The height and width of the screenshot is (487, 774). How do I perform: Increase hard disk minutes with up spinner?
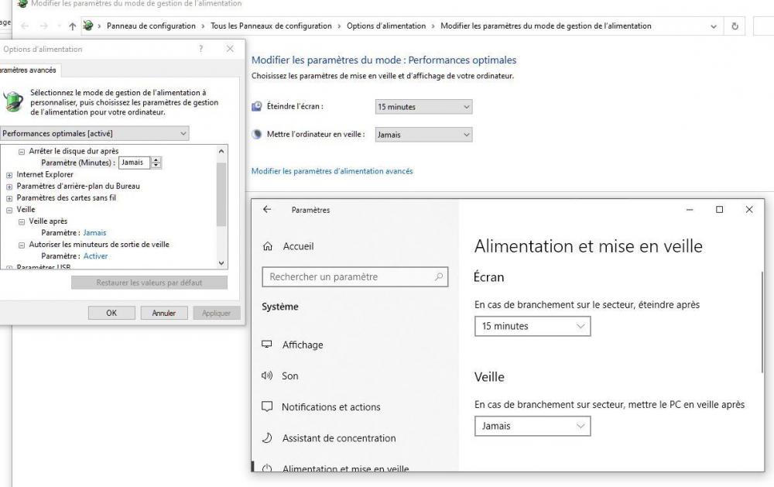156,159
